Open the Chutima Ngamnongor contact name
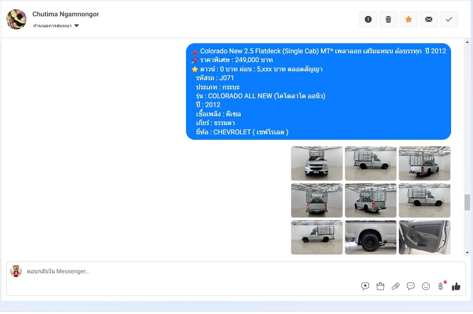The image size is (473, 314). click(x=66, y=14)
